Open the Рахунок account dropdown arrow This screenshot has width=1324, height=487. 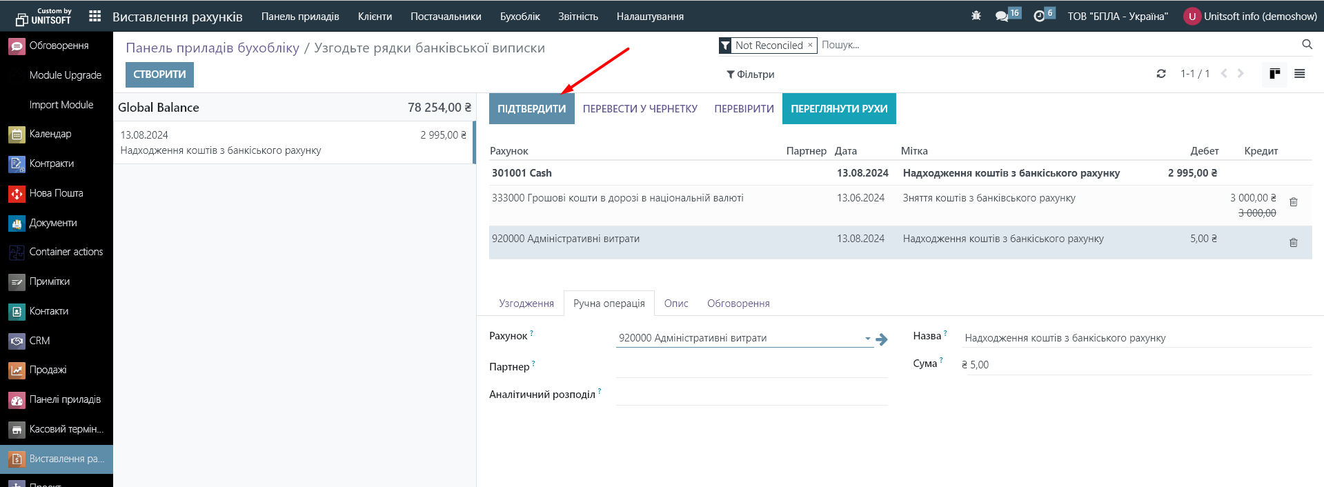coord(867,339)
